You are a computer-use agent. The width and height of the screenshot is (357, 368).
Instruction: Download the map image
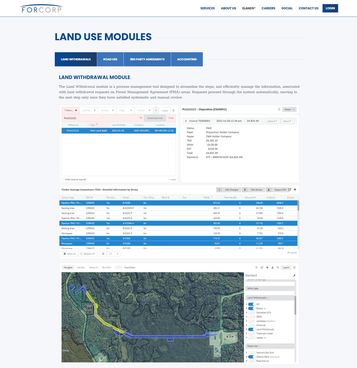pos(273,267)
